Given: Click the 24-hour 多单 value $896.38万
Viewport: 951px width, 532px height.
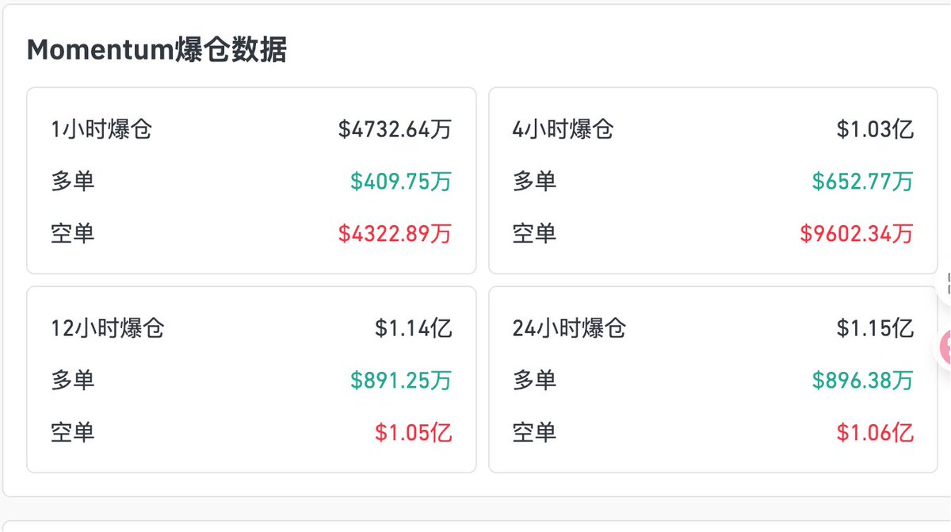Looking at the screenshot, I should pos(862,381).
